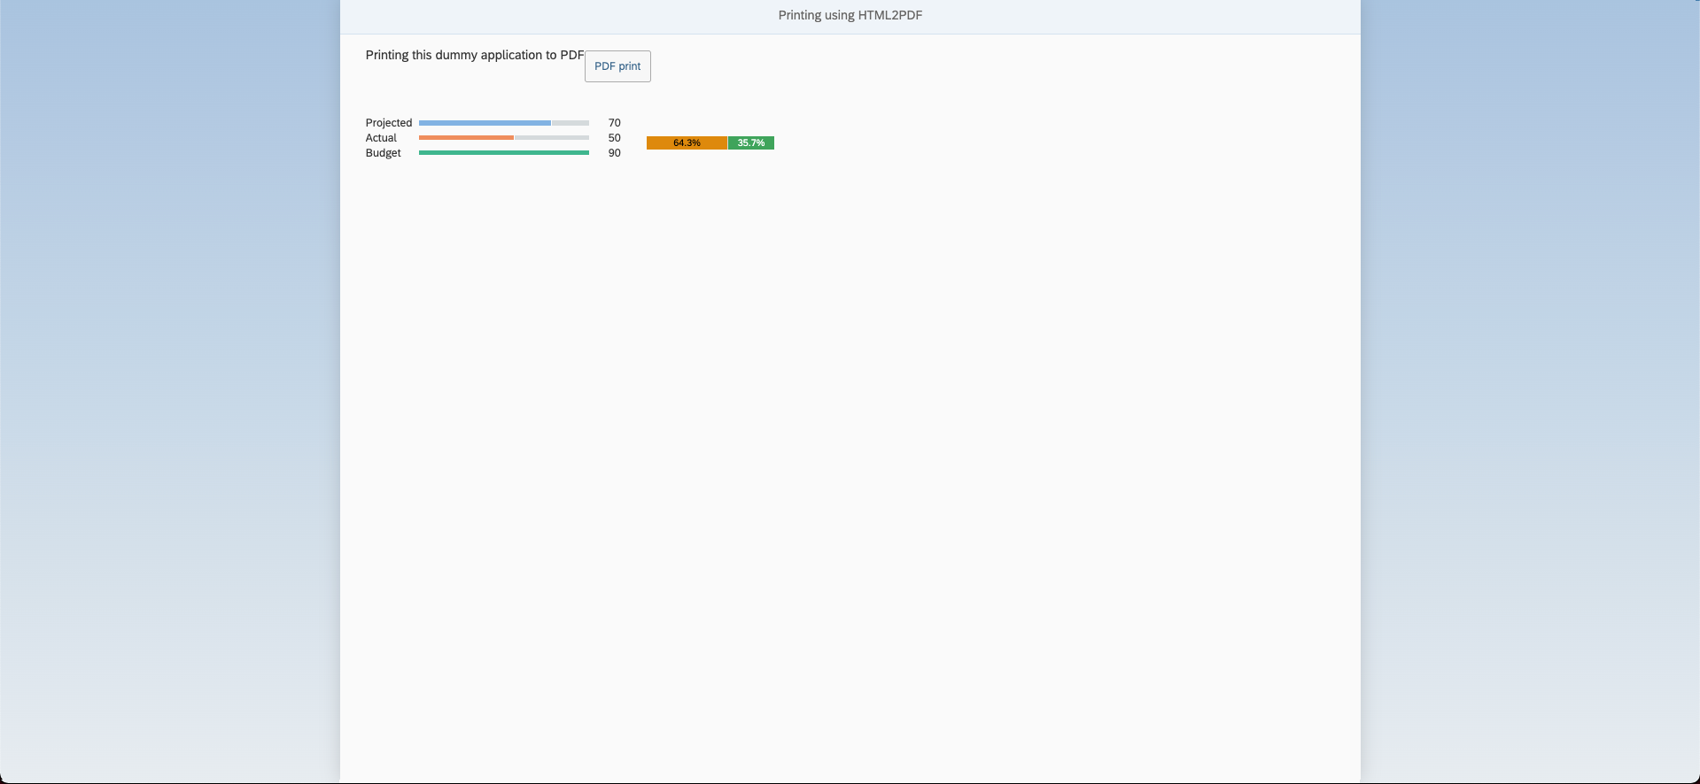Click the PDF print button
Screen dimensions: 1700x784
[617, 66]
